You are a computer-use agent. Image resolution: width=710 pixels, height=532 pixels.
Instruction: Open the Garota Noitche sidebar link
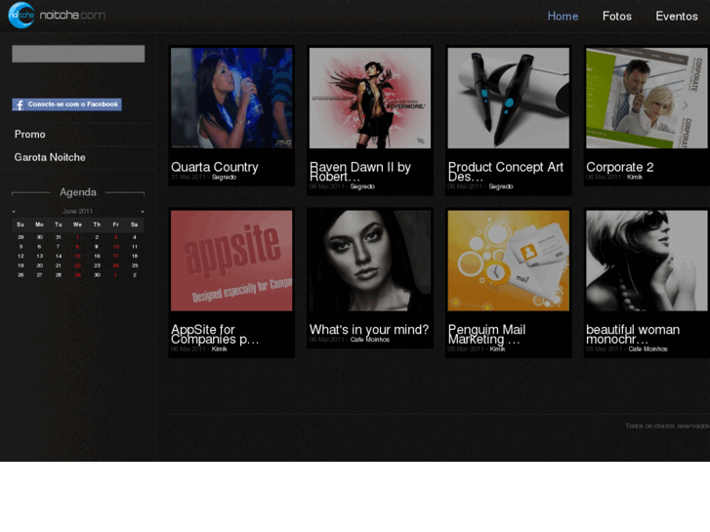(50, 157)
